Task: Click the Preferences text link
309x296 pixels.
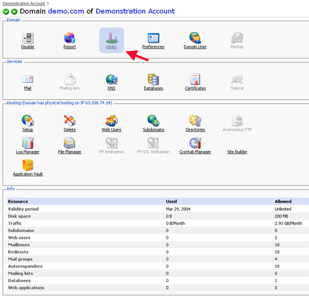Action: tap(153, 47)
